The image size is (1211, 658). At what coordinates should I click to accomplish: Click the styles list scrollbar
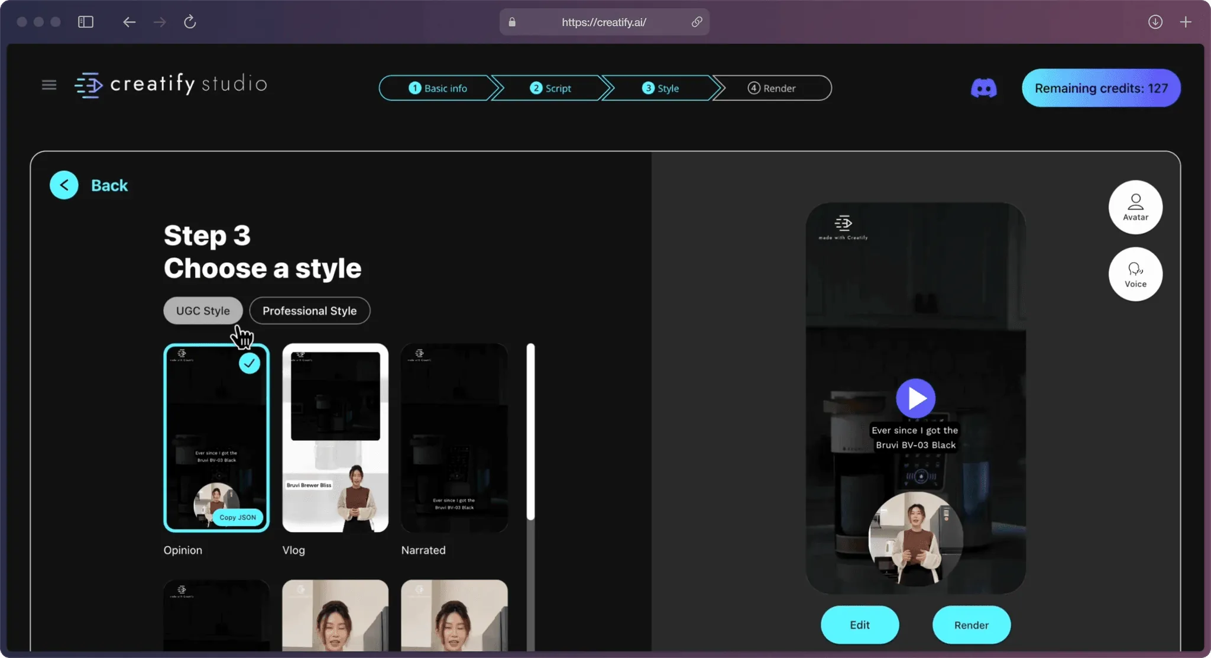(x=530, y=432)
